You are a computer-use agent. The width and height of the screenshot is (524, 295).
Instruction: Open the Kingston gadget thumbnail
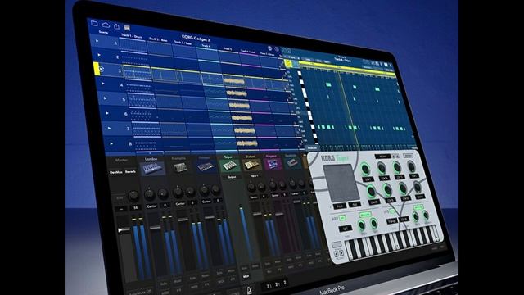click(x=273, y=164)
